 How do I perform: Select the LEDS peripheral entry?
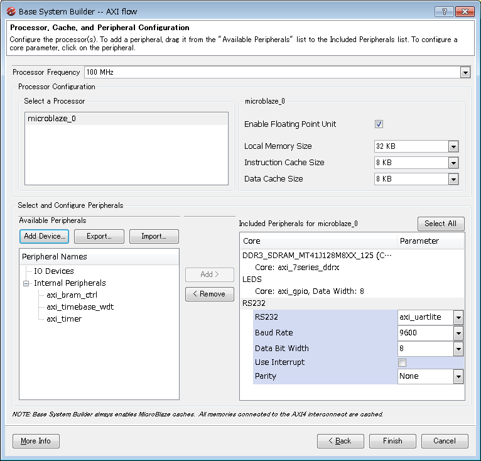click(252, 279)
